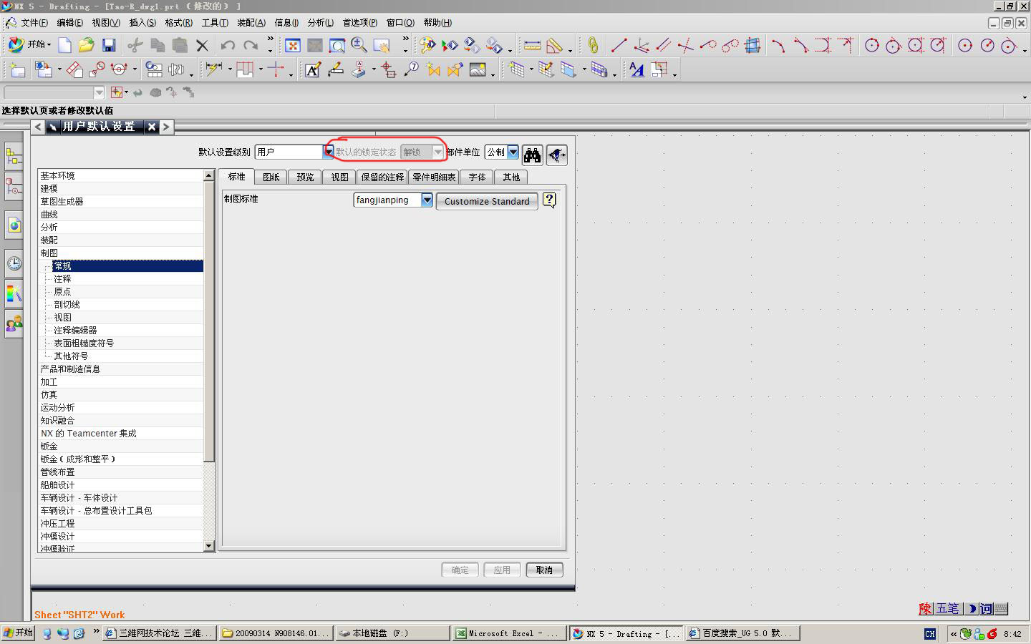Click the category list scrollbar down arrow
Image resolution: width=1031 pixels, height=644 pixels.
point(209,546)
